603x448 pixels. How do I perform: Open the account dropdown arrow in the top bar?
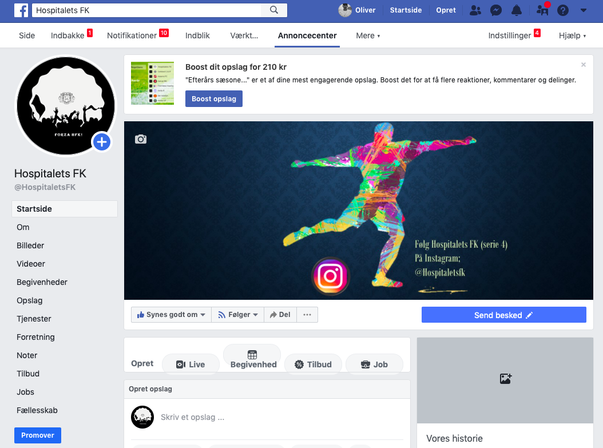(584, 10)
